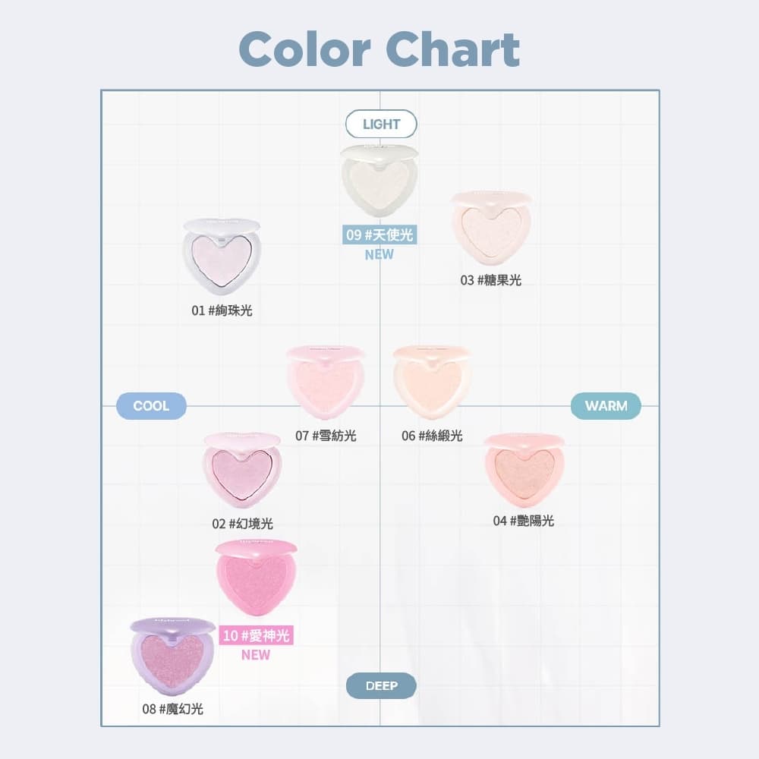Screen dimensions: 759x759
Task: Click the 08 #魔幻光 text label
Action: pos(172,709)
